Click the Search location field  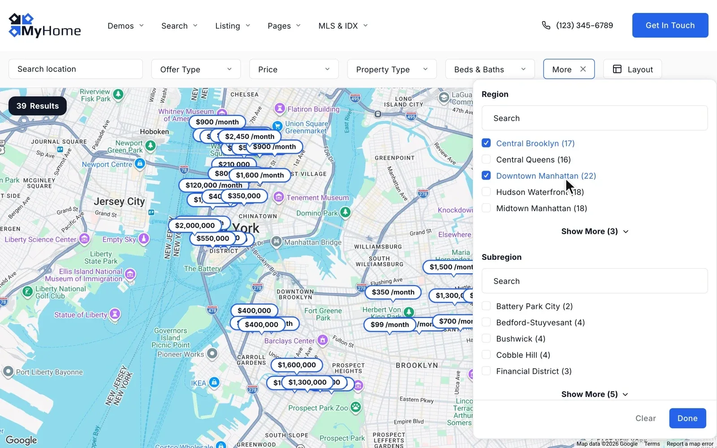[x=76, y=69]
